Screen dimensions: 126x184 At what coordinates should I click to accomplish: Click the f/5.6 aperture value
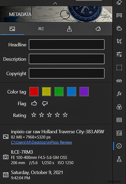(x=33, y=163)
